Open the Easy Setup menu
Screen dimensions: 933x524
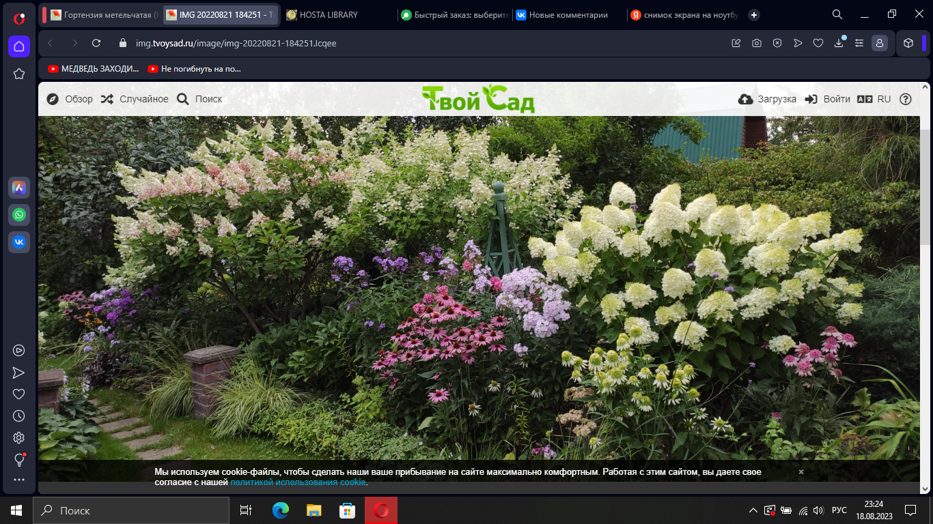tap(859, 43)
